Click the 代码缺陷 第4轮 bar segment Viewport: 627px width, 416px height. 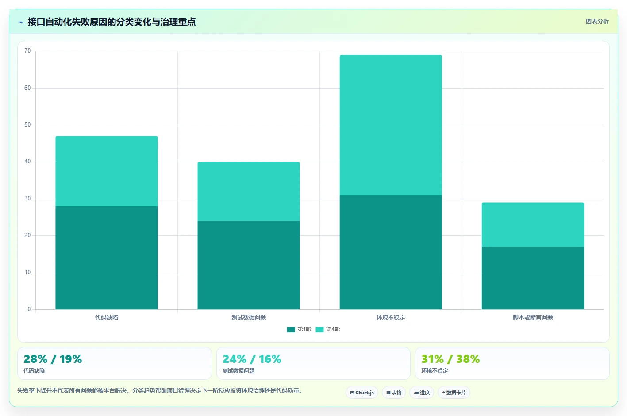tap(107, 171)
